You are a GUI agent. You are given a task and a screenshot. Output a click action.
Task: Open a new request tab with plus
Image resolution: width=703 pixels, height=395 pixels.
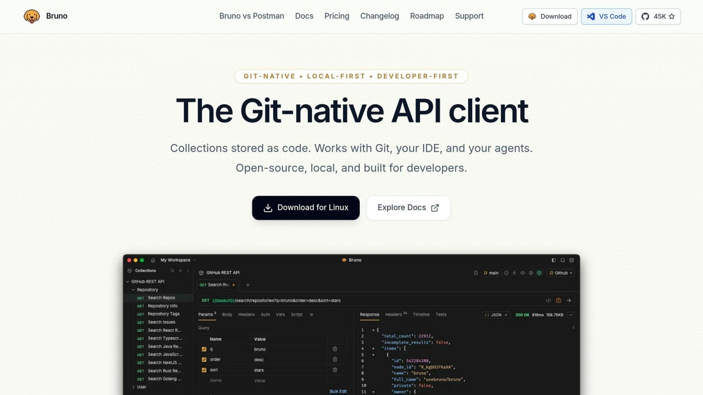point(248,285)
